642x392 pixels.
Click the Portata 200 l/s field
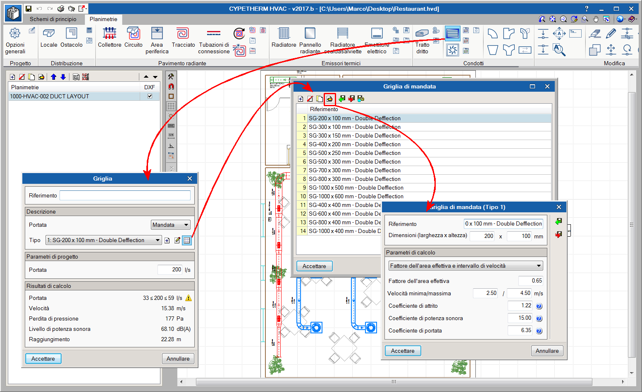pos(170,270)
